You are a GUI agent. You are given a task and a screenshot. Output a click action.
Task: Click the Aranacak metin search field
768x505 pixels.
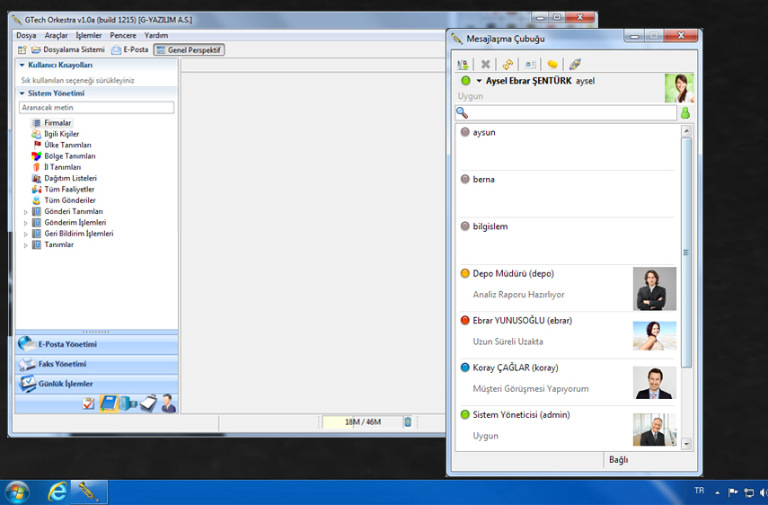97,107
